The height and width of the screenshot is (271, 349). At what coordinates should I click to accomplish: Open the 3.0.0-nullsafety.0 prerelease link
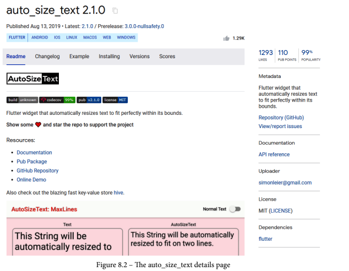(144, 26)
